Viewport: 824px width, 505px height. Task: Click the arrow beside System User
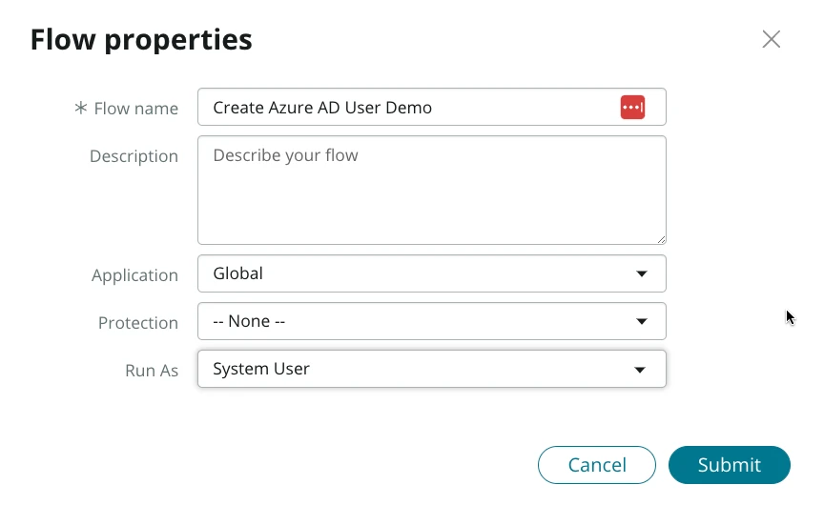641,370
